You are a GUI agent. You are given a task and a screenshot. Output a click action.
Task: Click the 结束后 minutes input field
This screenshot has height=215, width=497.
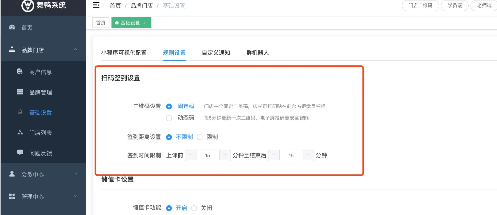point(291,155)
